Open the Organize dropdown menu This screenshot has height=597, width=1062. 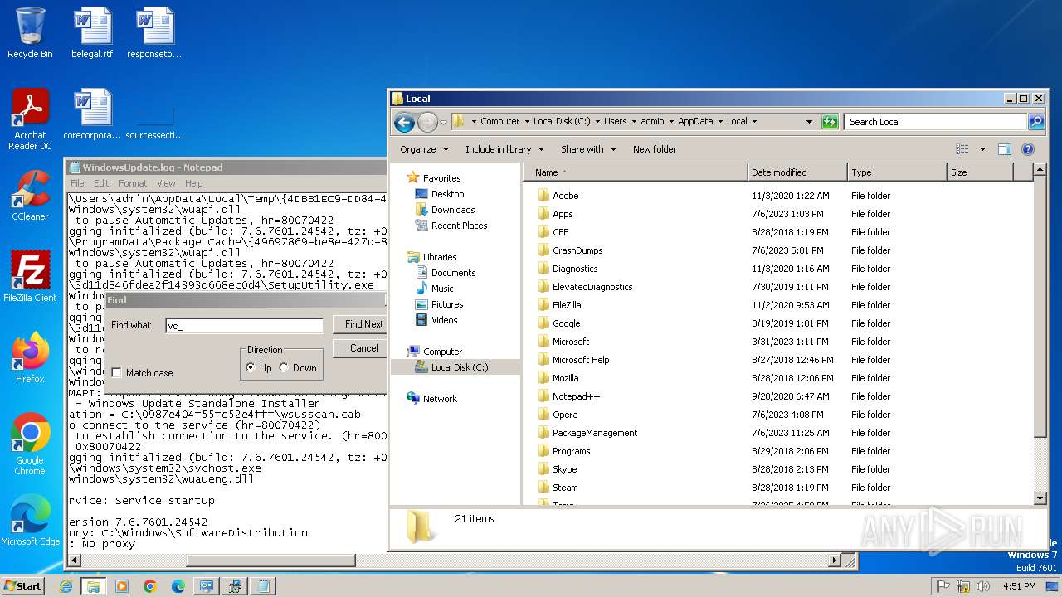424,149
